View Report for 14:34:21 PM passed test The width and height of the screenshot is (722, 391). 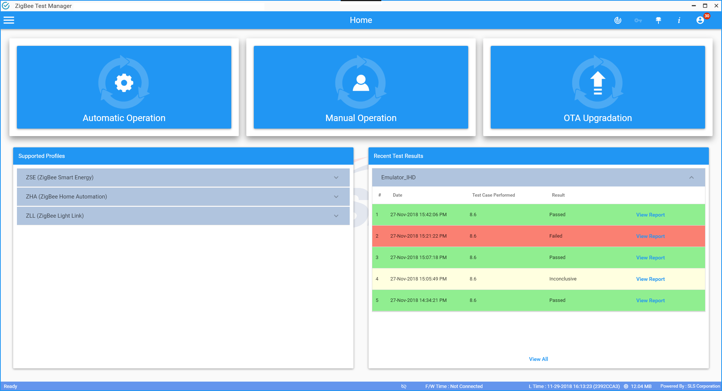650,300
